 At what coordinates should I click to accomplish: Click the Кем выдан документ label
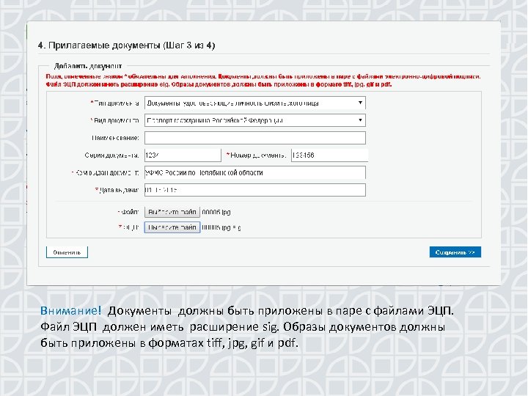point(105,173)
